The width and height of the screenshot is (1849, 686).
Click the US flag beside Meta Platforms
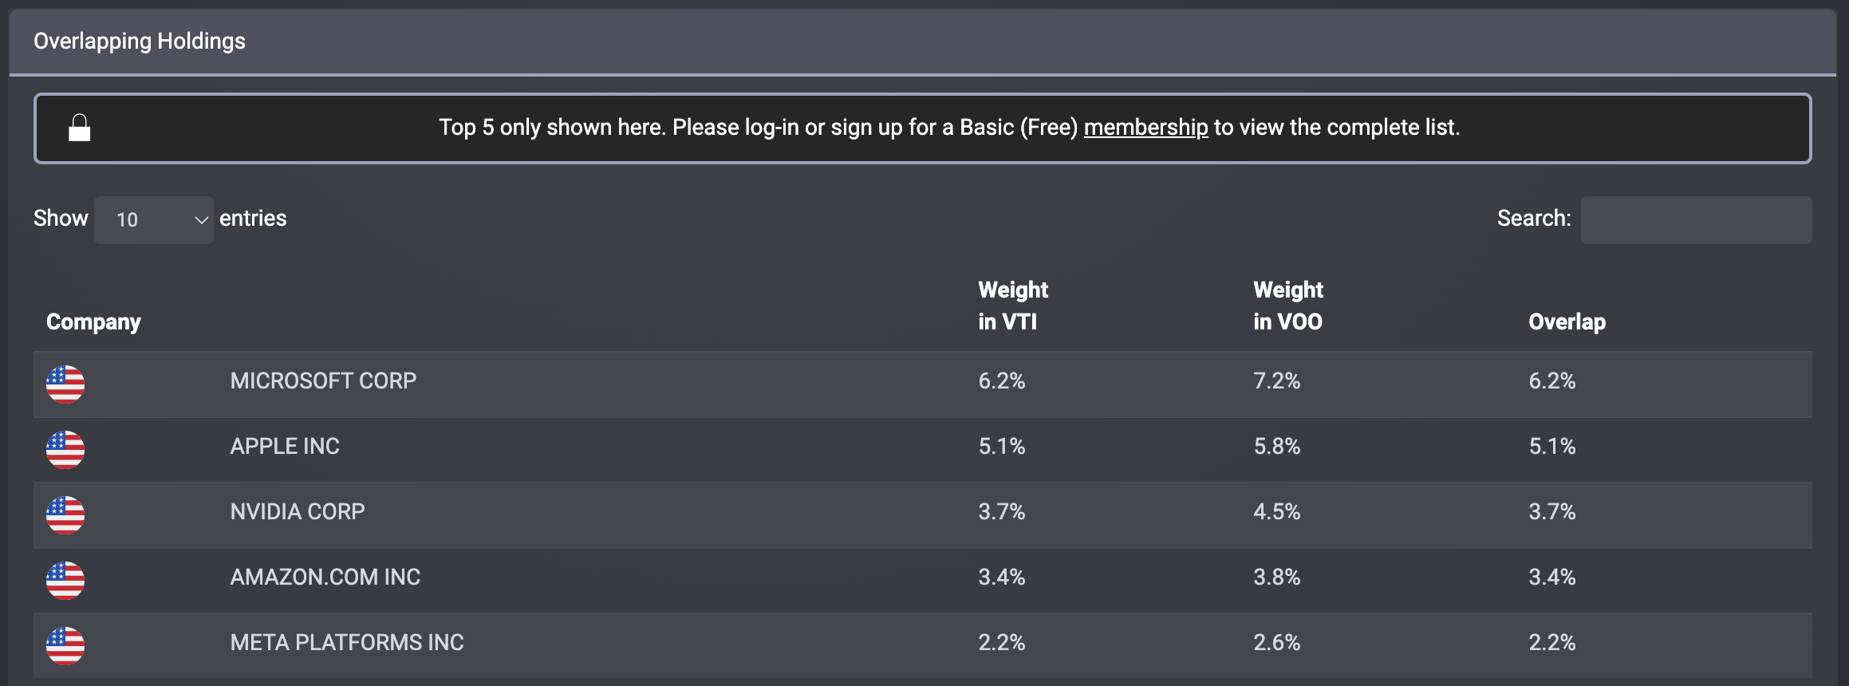click(65, 645)
